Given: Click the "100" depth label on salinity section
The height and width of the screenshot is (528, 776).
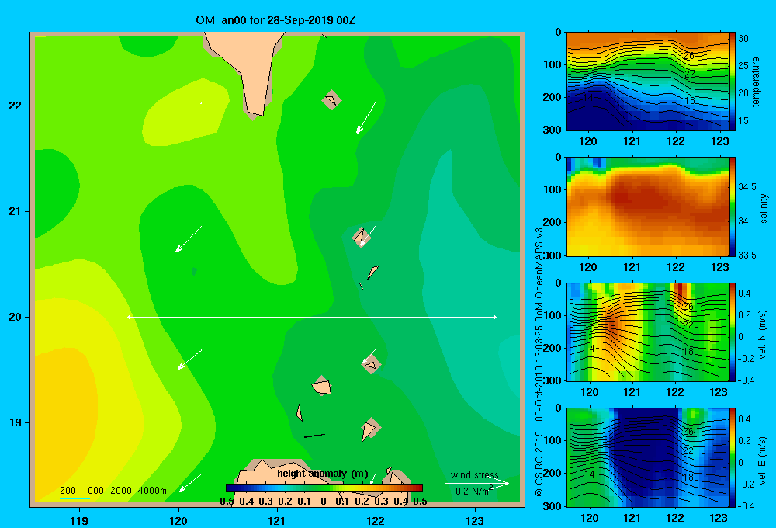Looking at the screenshot, I should point(553,189).
